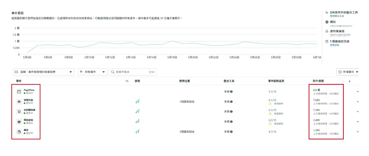Click the 7,689 event total

coord(316,100)
